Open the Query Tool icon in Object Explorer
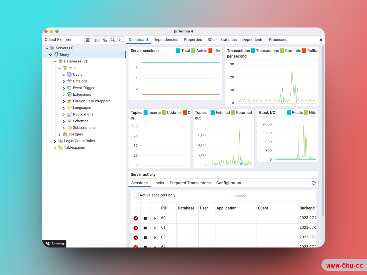This screenshot has height=275, width=367. 88,40
